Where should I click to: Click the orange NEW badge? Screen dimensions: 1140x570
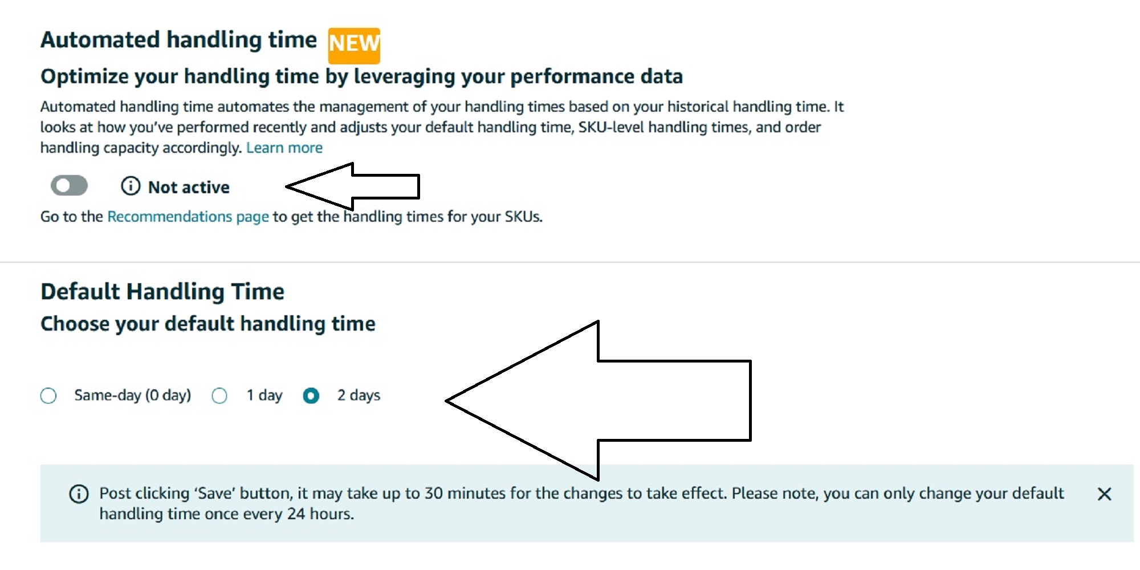coord(354,45)
